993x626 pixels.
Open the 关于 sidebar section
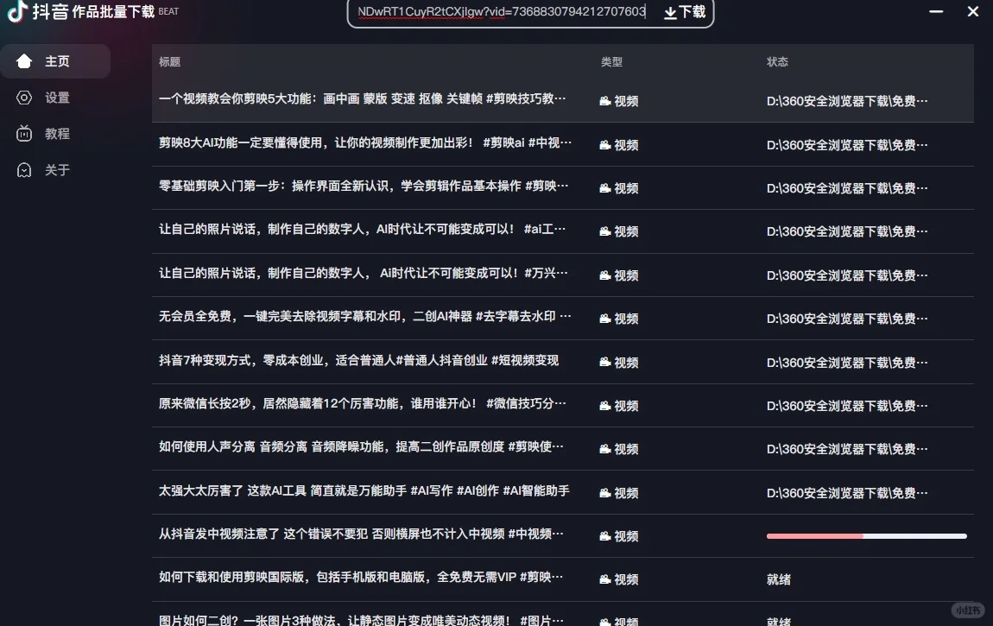coord(57,170)
